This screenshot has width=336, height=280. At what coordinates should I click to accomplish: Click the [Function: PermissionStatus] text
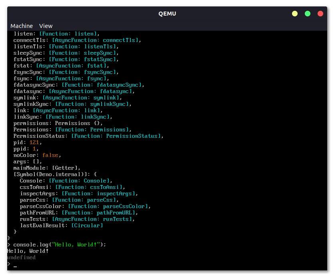pos(116,136)
